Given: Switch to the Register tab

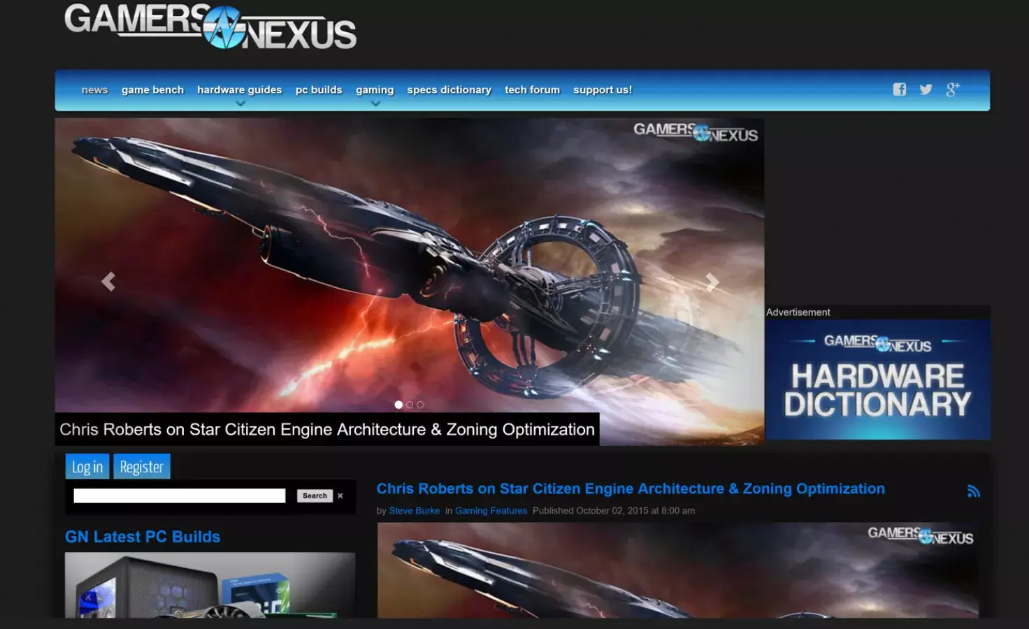Looking at the screenshot, I should tap(141, 467).
